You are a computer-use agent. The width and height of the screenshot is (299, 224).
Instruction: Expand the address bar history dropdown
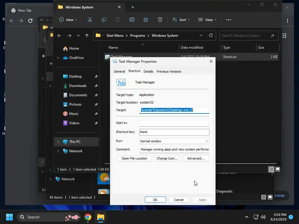(201, 35)
